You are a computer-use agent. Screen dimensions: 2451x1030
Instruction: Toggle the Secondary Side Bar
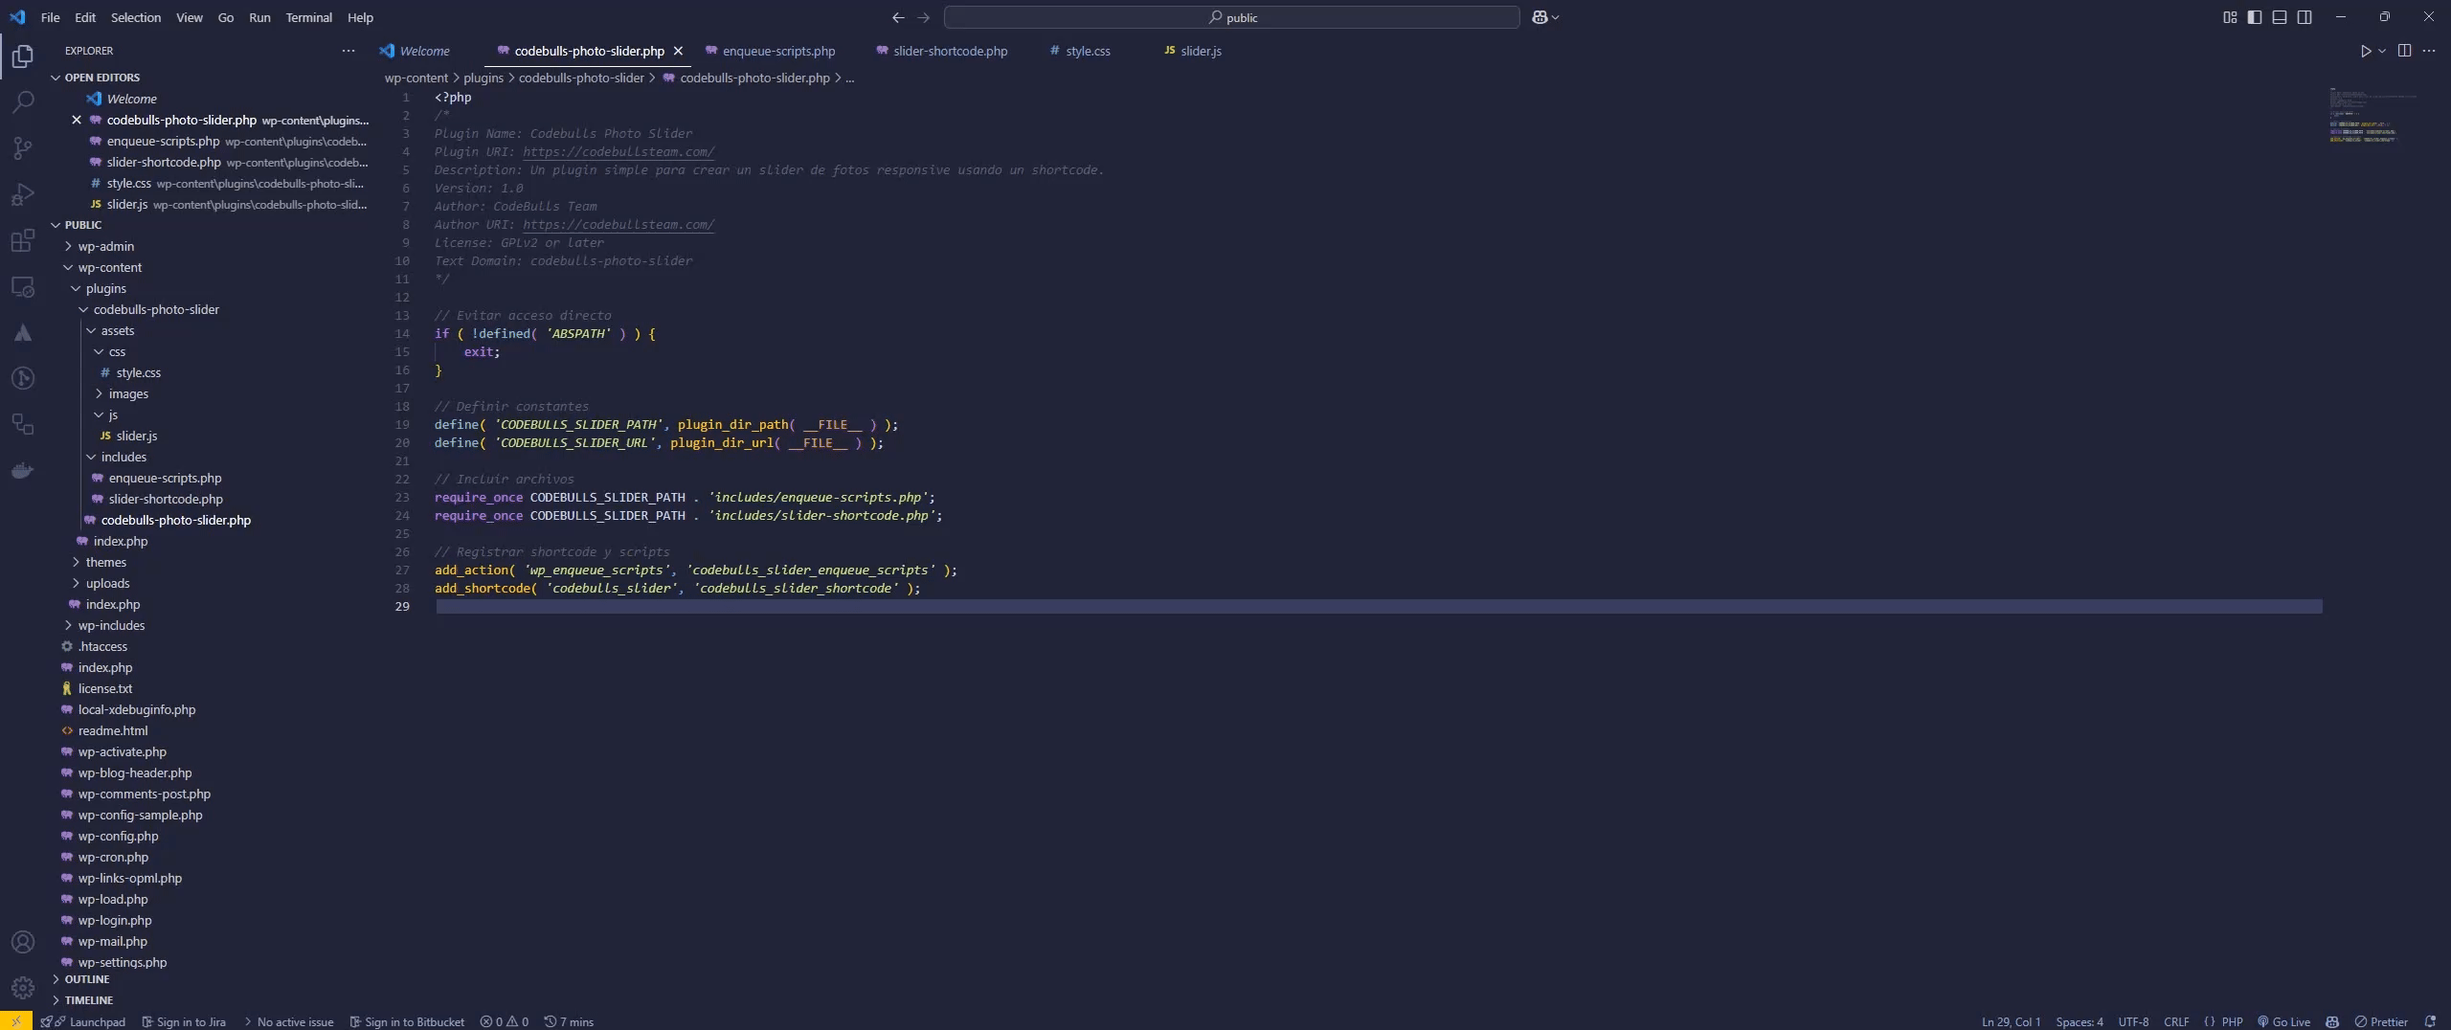click(2305, 17)
